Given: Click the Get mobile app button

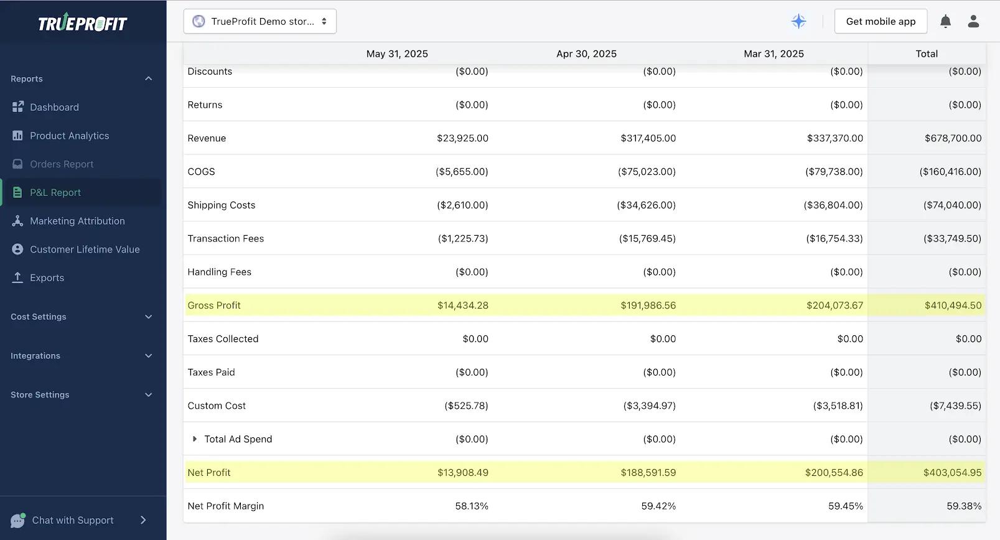Looking at the screenshot, I should (x=881, y=21).
